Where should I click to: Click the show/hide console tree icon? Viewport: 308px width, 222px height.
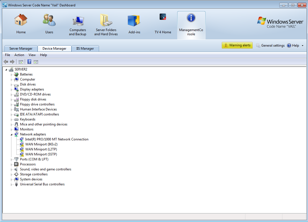(21, 62)
